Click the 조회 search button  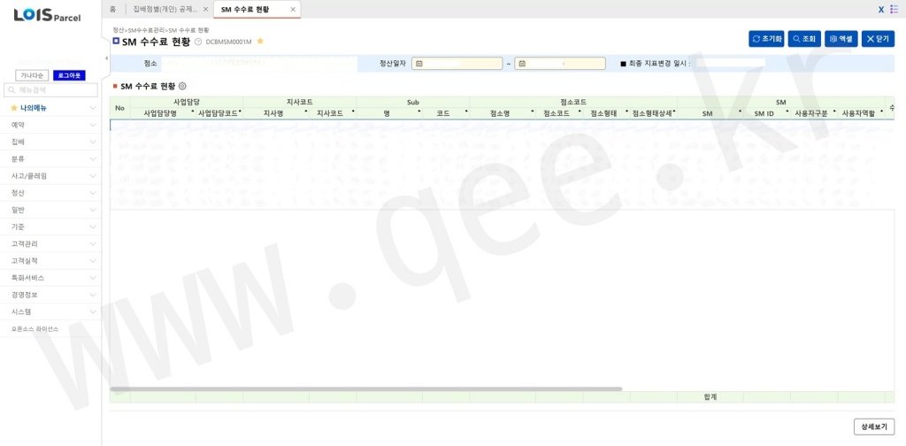click(x=804, y=39)
